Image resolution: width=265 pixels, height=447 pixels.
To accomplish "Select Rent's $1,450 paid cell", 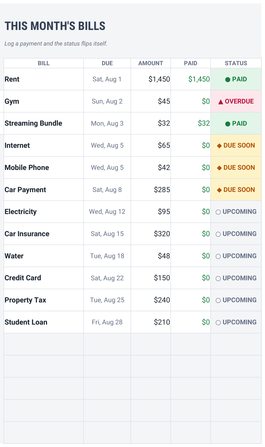I will (191, 79).
